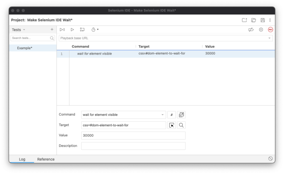The width and height of the screenshot is (284, 174).
Task: Run all tests in the suite
Action: (62, 29)
